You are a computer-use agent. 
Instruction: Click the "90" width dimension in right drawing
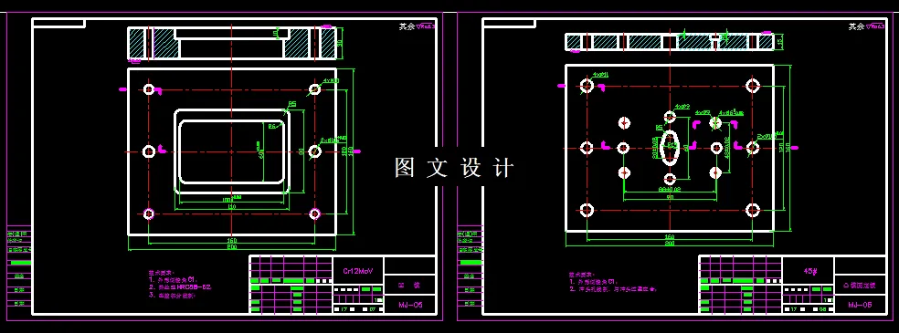point(670,197)
